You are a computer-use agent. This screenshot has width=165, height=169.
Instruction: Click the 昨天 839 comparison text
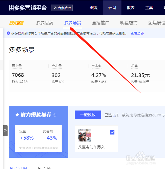coord(58,82)
